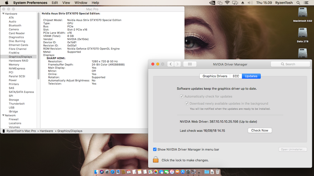Go forward in NVIDIA Driver Manager
This screenshot has width=314, height=176.
click(177, 64)
